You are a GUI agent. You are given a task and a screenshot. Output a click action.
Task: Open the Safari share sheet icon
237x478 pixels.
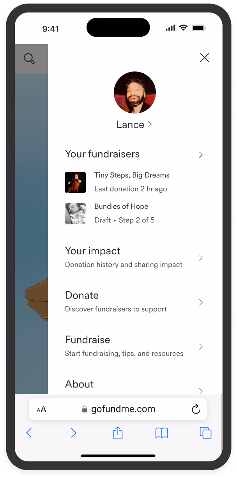[x=118, y=433]
